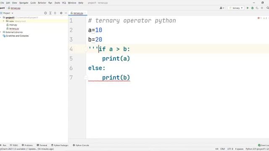Image resolution: width=269 pixels, height=151 pixels.
Task: Open the Run tool window button
Action: click(3, 145)
